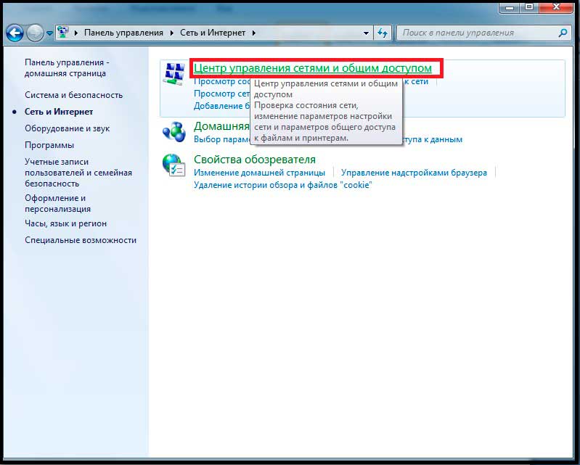Viewport: 580px width, 465px height.
Task: Expand breadcrumb arrow after Сеть и Интернет
Action: [253, 33]
